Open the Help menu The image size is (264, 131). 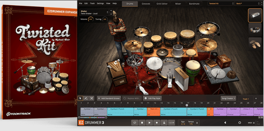point(115,3)
